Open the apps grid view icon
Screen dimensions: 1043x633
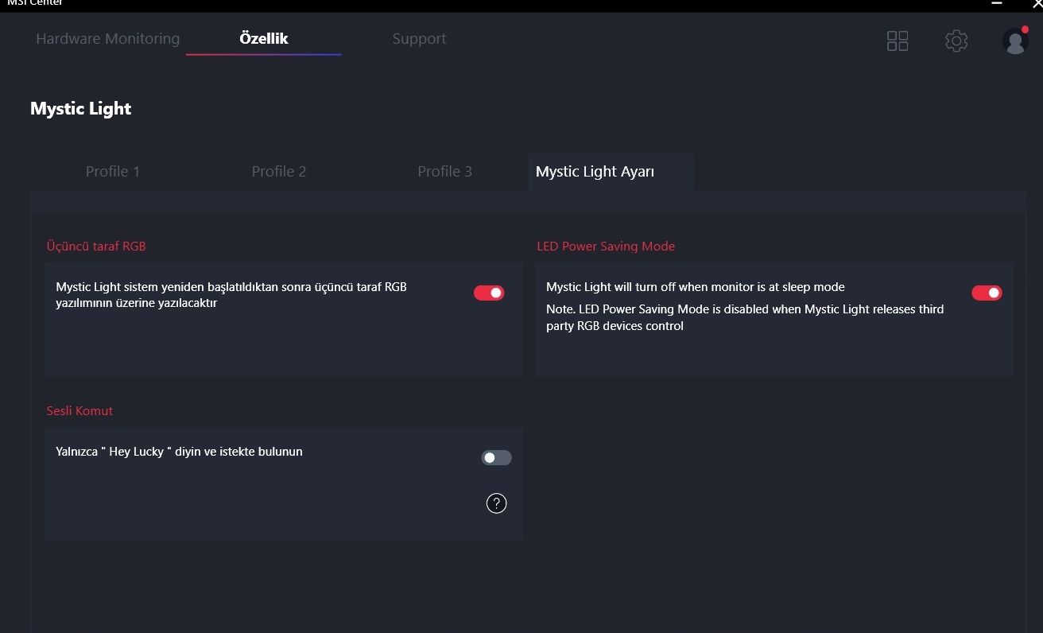click(x=898, y=41)
